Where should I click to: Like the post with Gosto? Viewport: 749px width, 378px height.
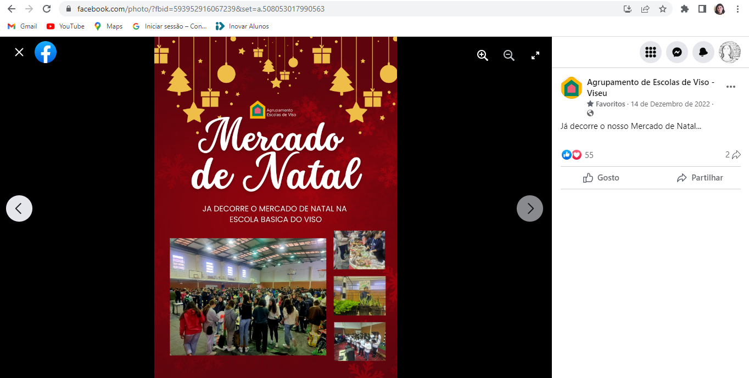[601, 178]
